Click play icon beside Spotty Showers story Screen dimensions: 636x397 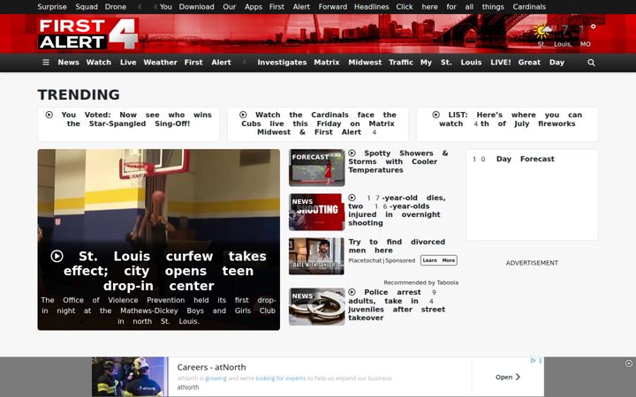coord(352,154)
